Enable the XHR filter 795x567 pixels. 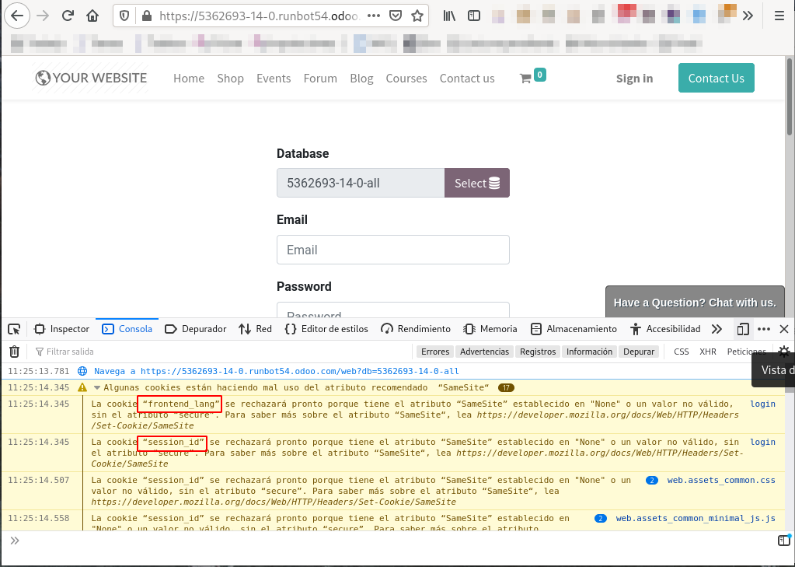tap(708, 351)
